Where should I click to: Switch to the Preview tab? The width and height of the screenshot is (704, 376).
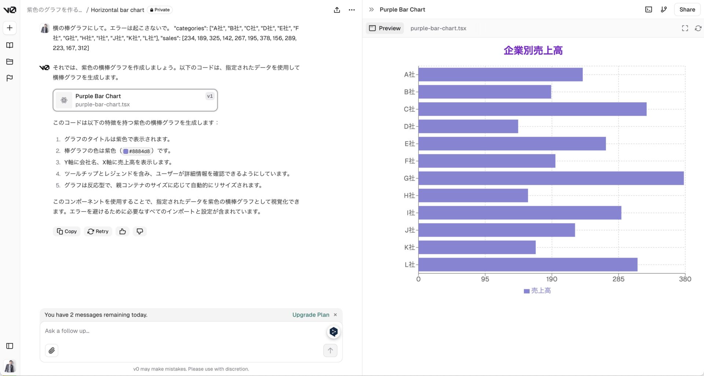pyautogui.click(x=385, y=28)
